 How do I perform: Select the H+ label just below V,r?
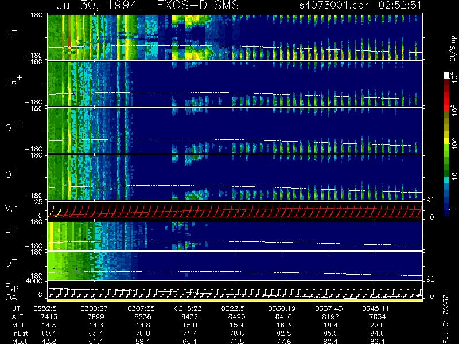(11, 232)
